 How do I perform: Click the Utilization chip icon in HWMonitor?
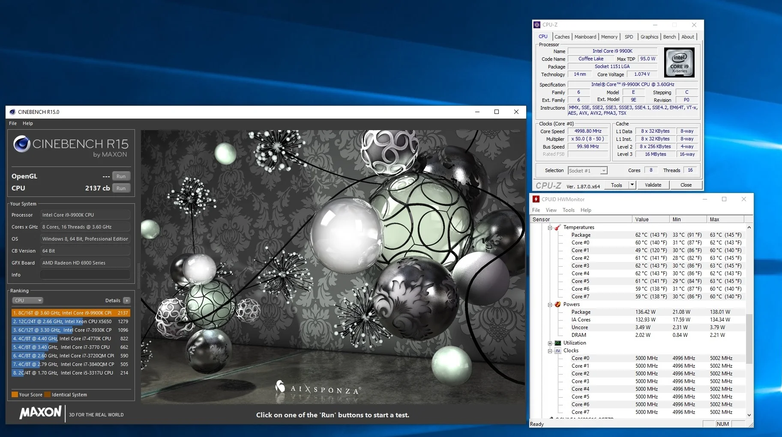(557, 343)
